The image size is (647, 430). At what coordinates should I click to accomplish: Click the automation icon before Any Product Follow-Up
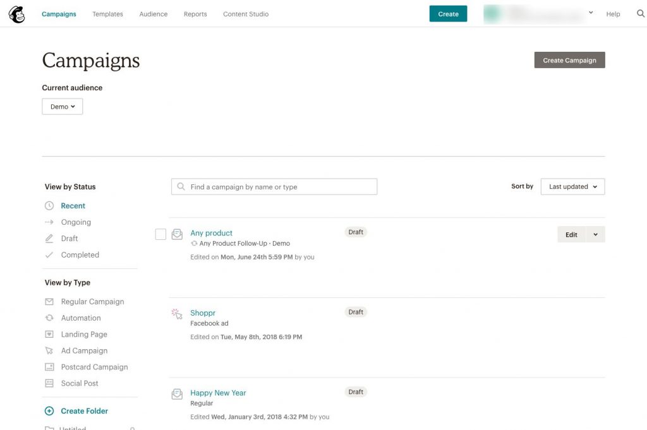click(194, 244)
